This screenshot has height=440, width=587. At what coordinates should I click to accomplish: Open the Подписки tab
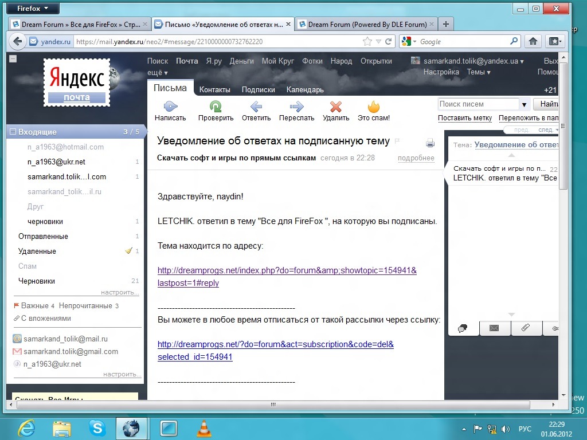click(259, 89)
